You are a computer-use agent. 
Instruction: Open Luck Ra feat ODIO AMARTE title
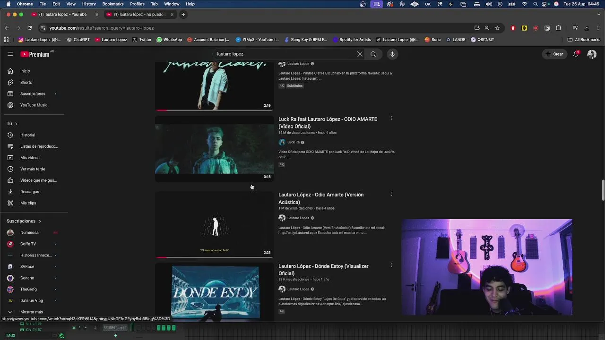pos(328,123)
